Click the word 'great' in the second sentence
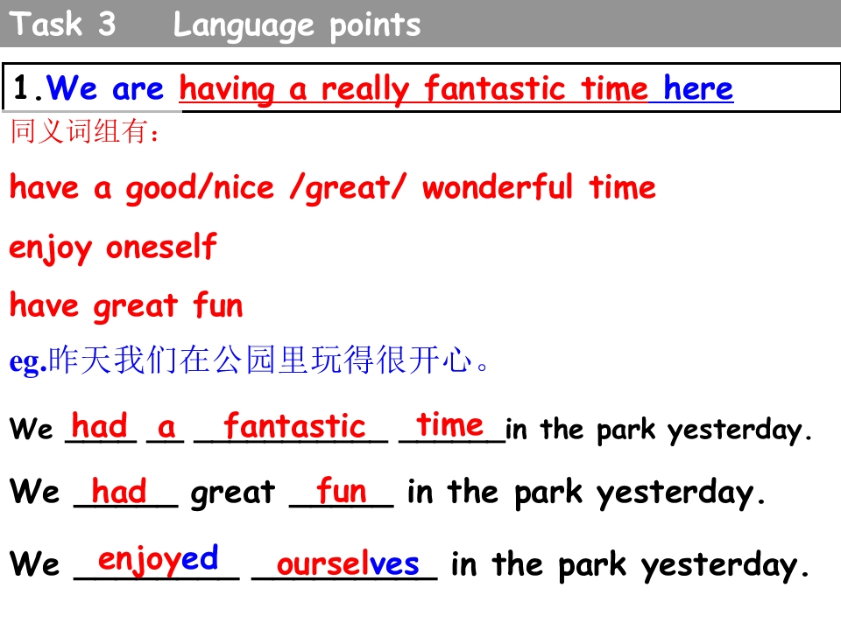The width and height of the screenshot is (841, 630). click(233, 493)
